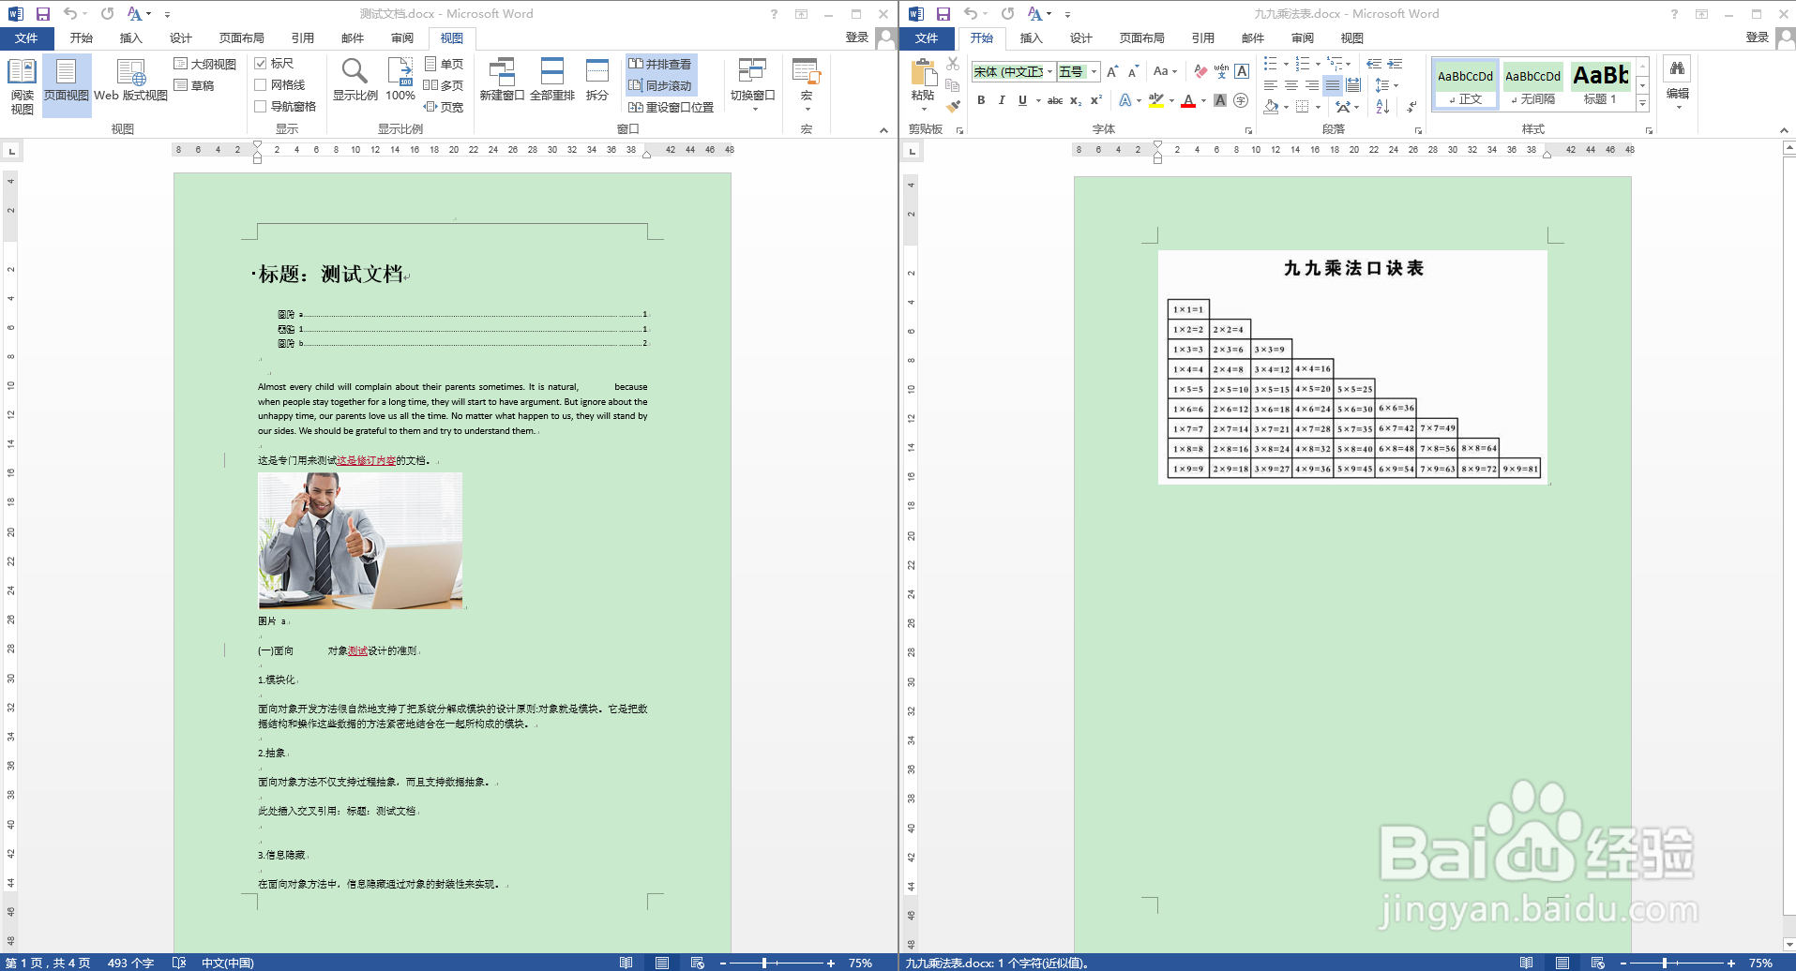Click 登录 sign-in in left window
1796x971 pixels.
[857, 37]
